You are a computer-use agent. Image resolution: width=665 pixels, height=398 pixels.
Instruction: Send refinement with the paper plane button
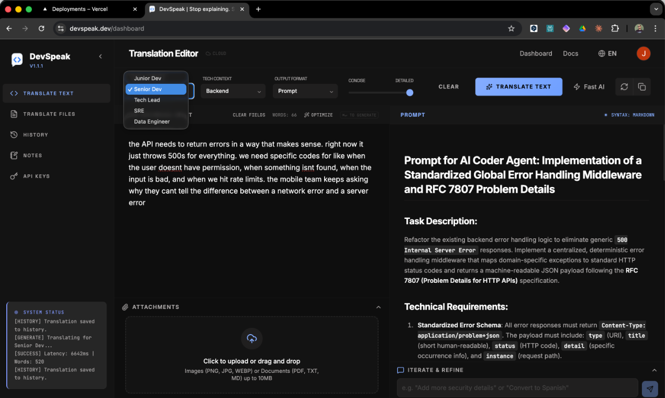click(650, 389)
